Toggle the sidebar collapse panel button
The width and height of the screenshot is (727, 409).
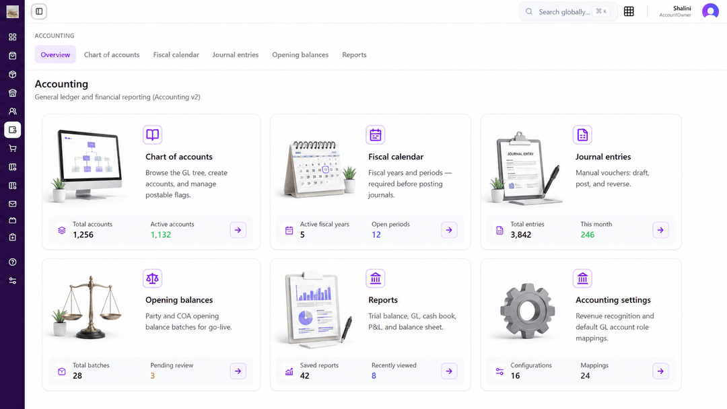40,11
